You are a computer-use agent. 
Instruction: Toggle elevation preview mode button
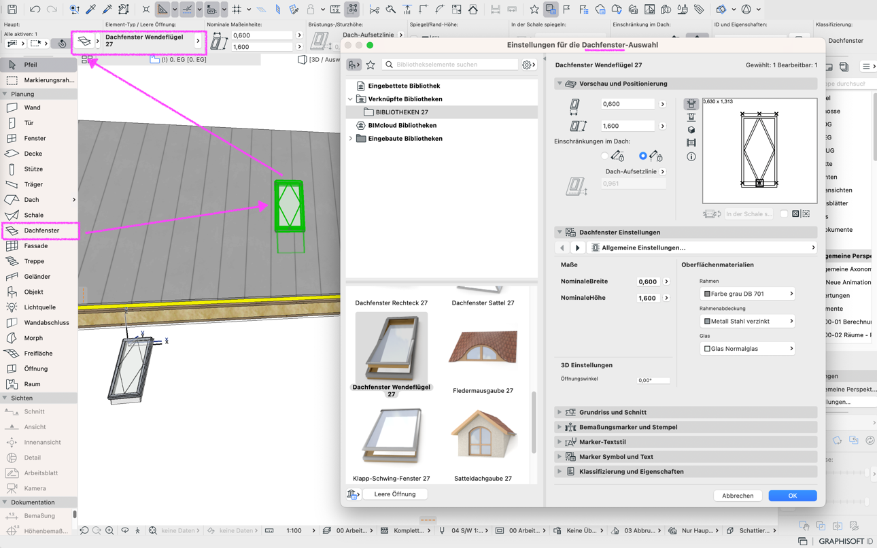691,117
